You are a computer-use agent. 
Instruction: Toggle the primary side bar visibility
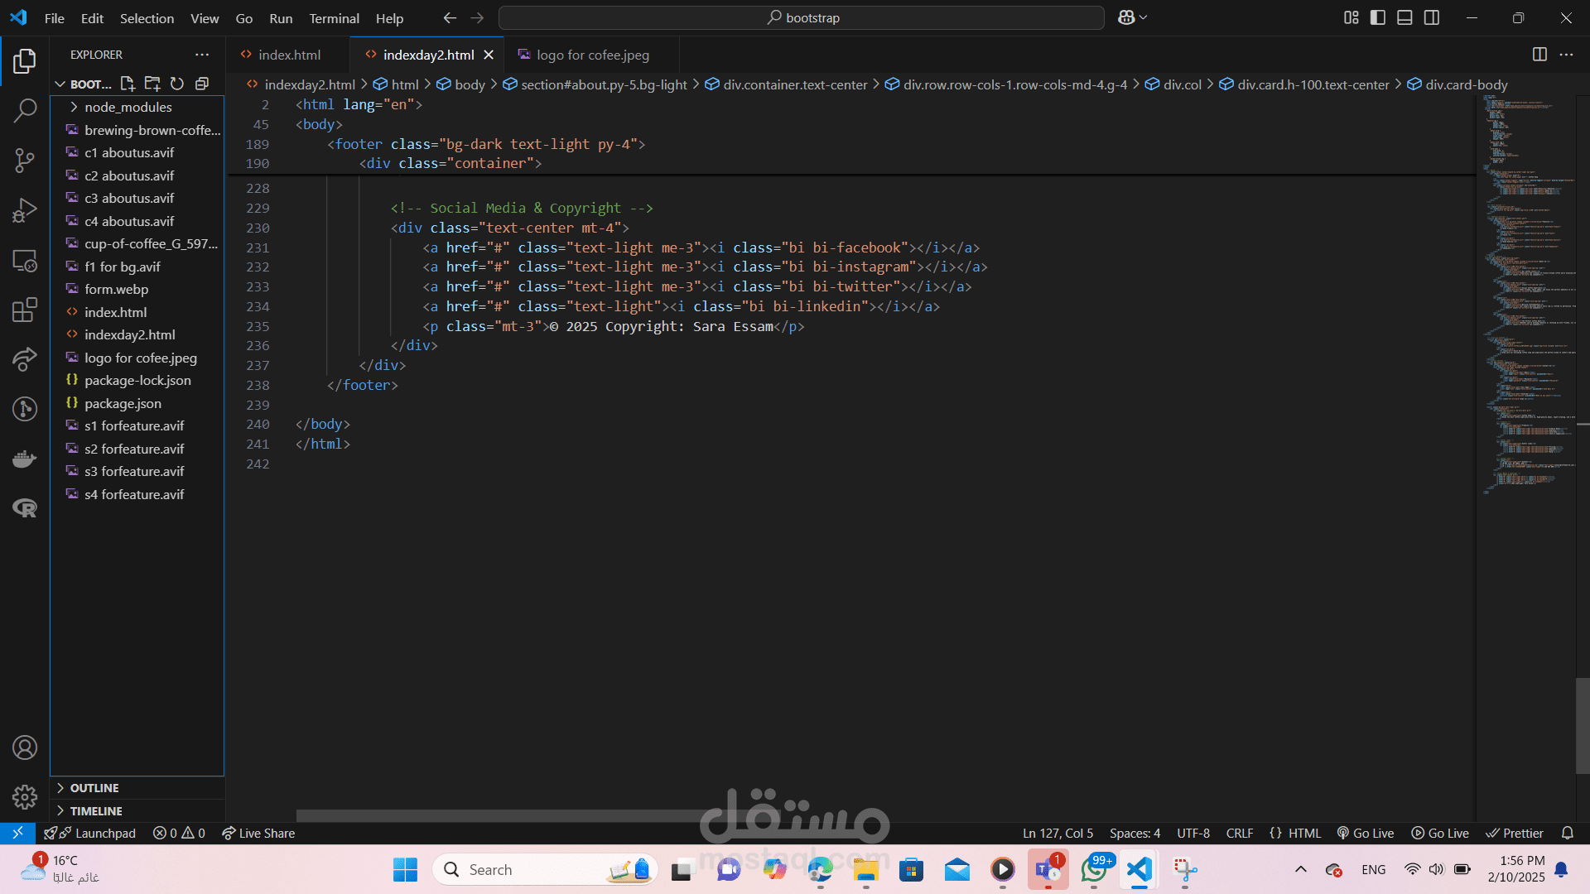coord(1378,17)
